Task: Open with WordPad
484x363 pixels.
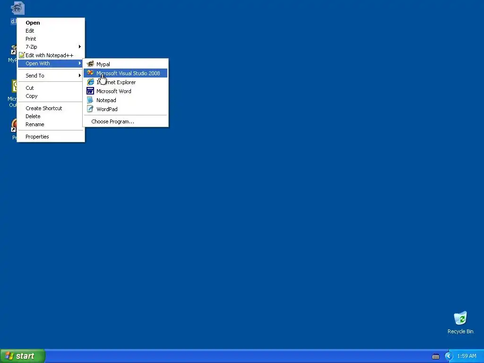Action: click(125, 109)
